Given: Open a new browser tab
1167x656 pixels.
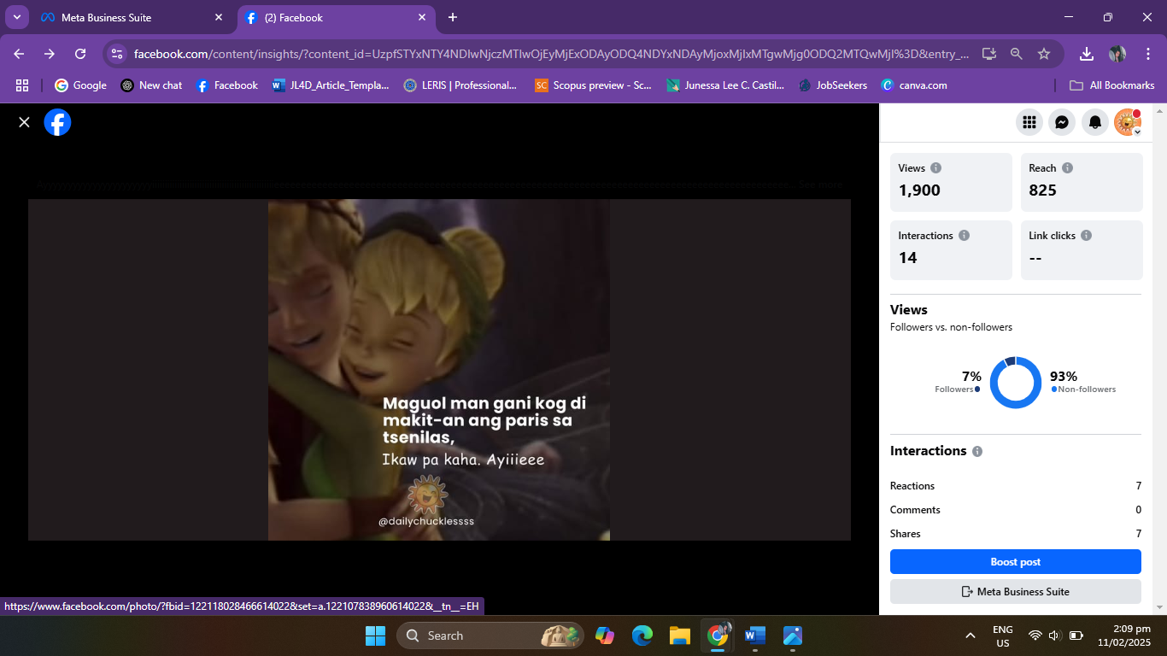Looking at the screenshot, I should 453,17.
